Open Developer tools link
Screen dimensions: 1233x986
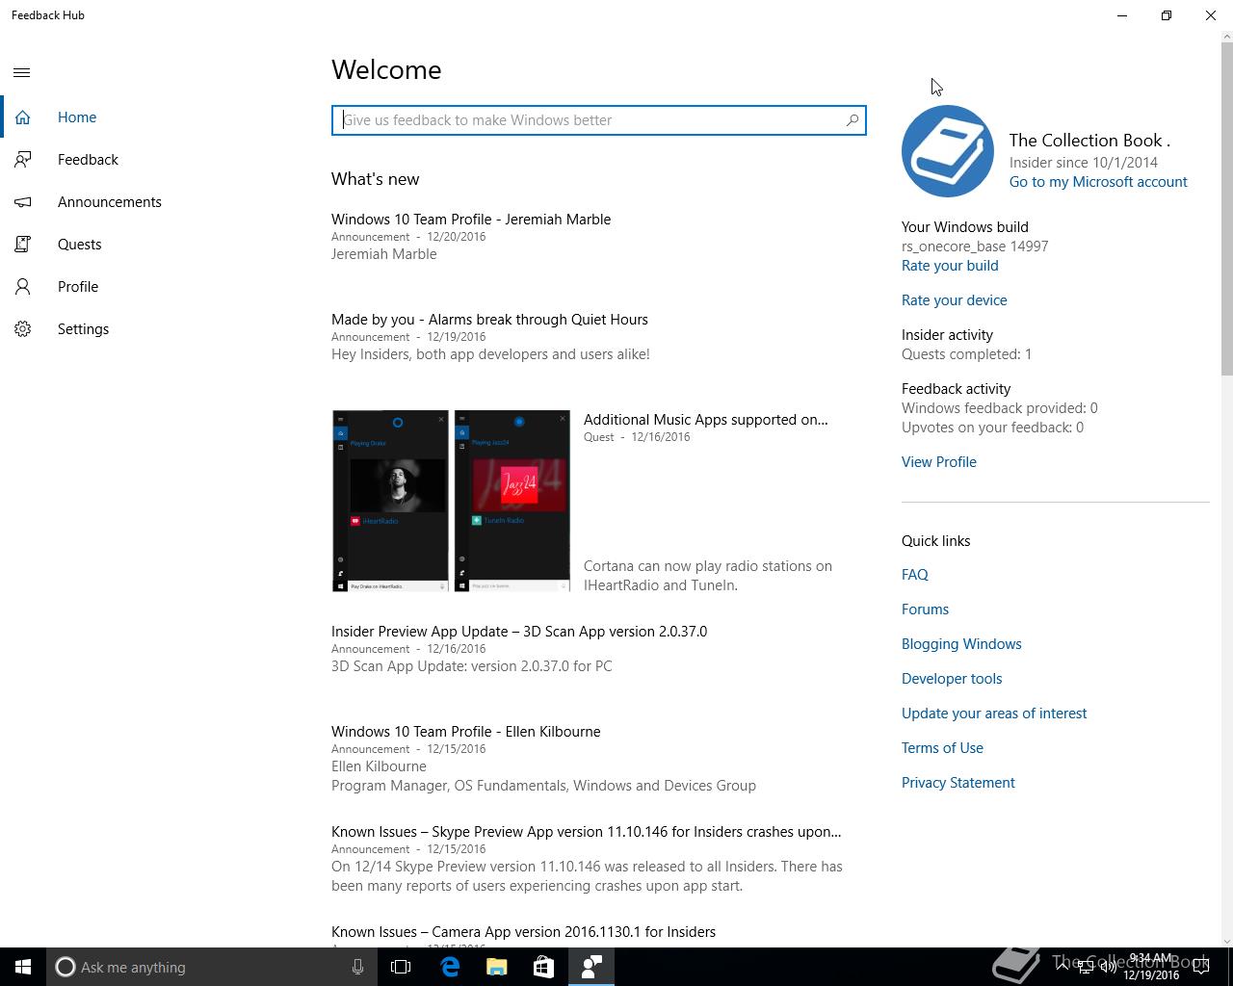pyautogui.click(x=952, y=679)
